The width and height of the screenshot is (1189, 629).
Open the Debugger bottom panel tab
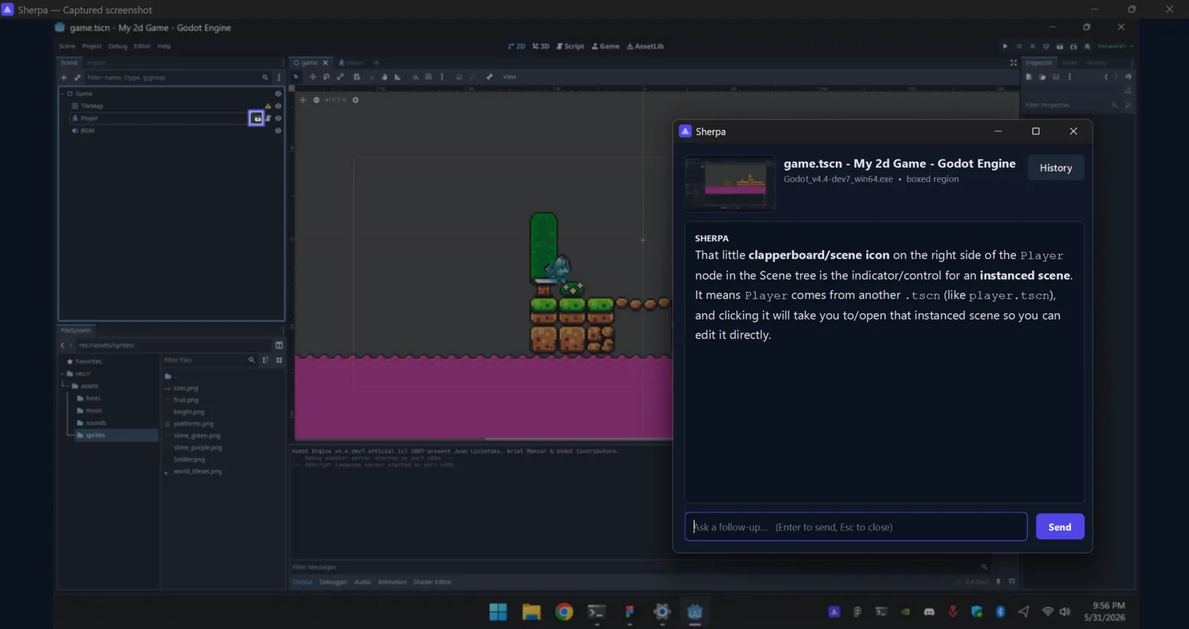[x=333, y=582]
